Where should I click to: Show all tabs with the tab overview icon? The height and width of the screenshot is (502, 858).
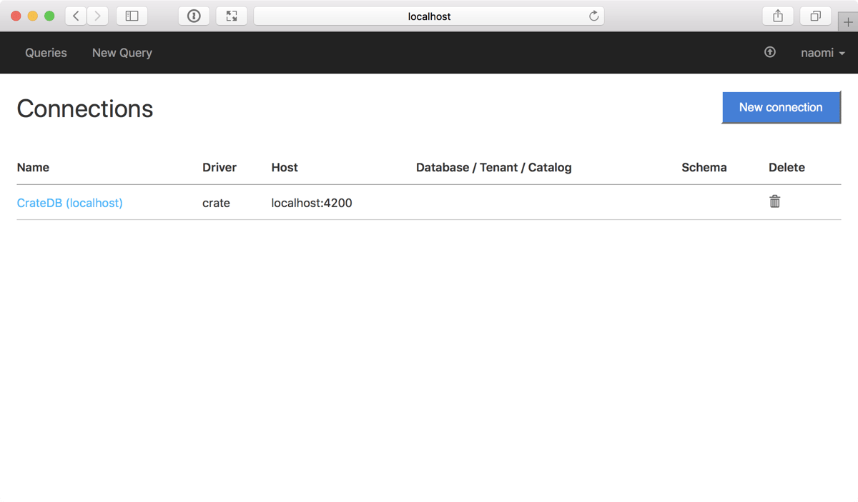pos(815,16)
